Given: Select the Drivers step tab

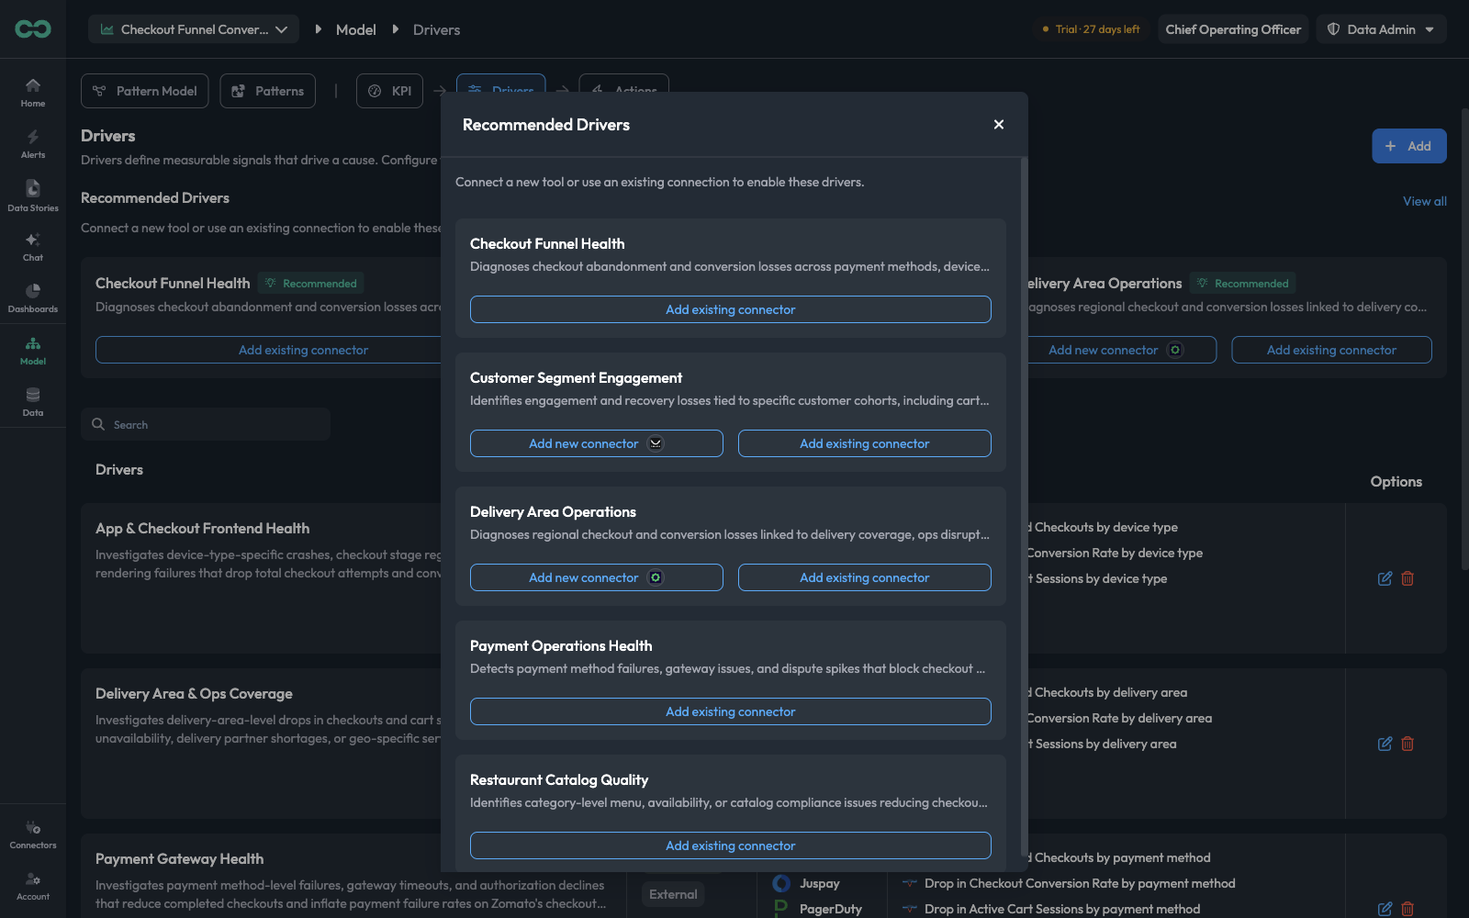Looking at the screenshot, I should [x=501, y=84].
